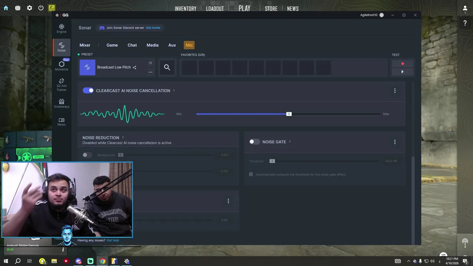This screenshot has height=266, width=473.
Task: Toggle the Background noise reduction switch
Action: coord(87,155)
